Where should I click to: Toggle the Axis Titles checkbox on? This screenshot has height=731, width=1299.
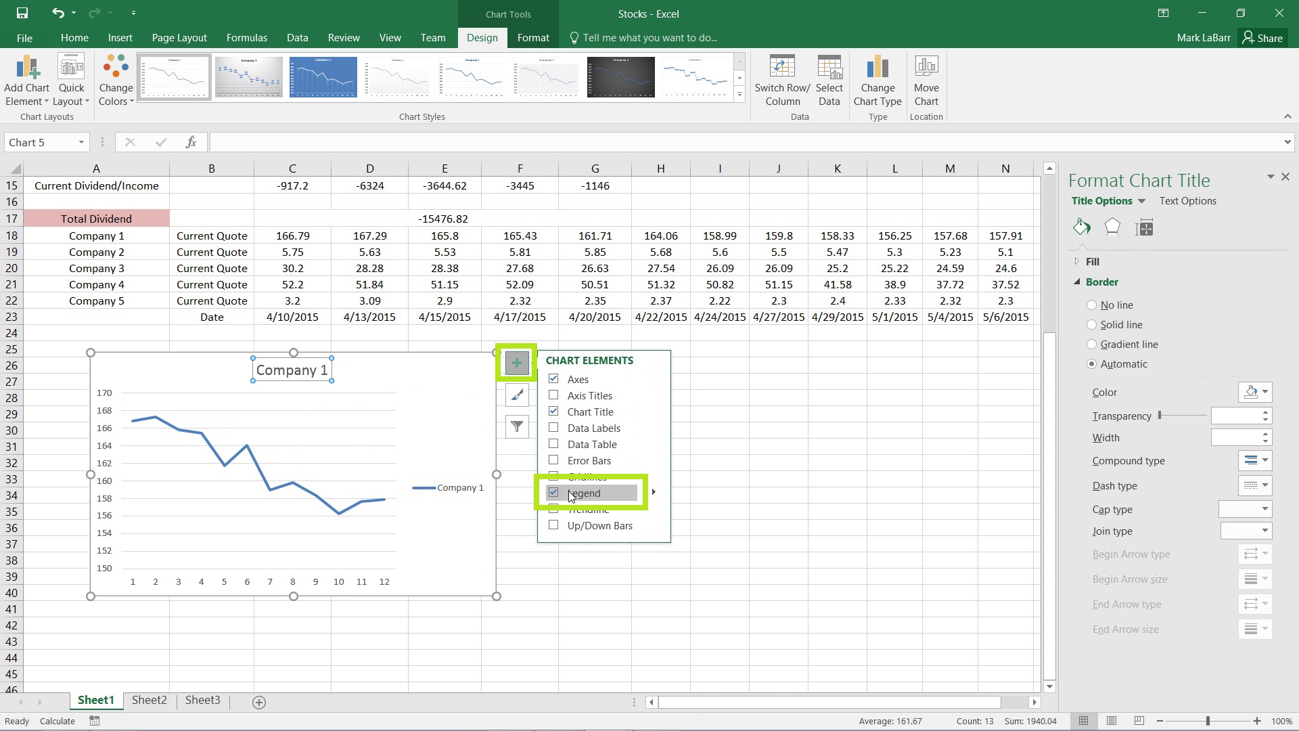553,395
